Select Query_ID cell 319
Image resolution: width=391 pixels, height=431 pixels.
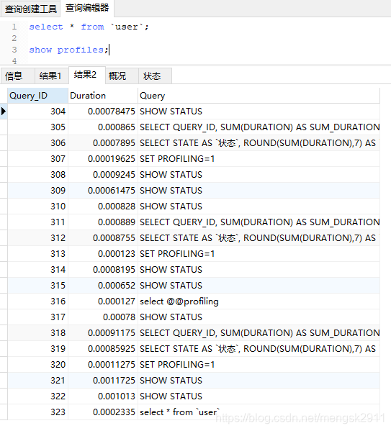tap(37, 349)
